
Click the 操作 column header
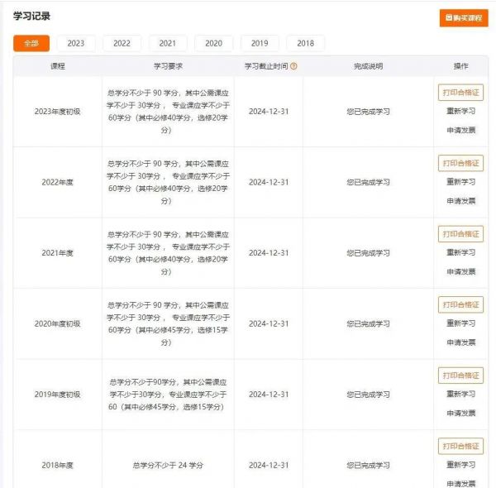point(461,66)
